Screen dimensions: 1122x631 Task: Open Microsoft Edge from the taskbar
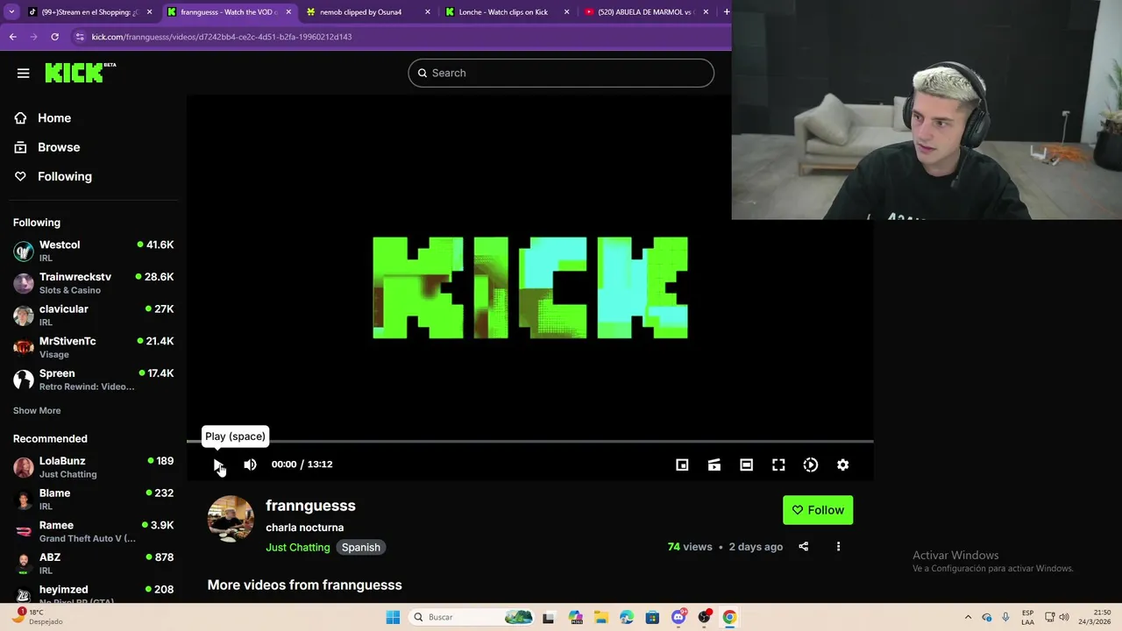pyautogui.click(x=627, y=617)
